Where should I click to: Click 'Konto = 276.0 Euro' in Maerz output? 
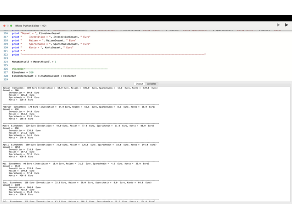tap(21, 138)
